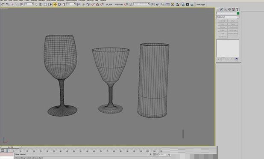The height and width of the screenshot is (159, 264).
Task: Switch to the Utilities command panel tab
Action: point(238,9)
